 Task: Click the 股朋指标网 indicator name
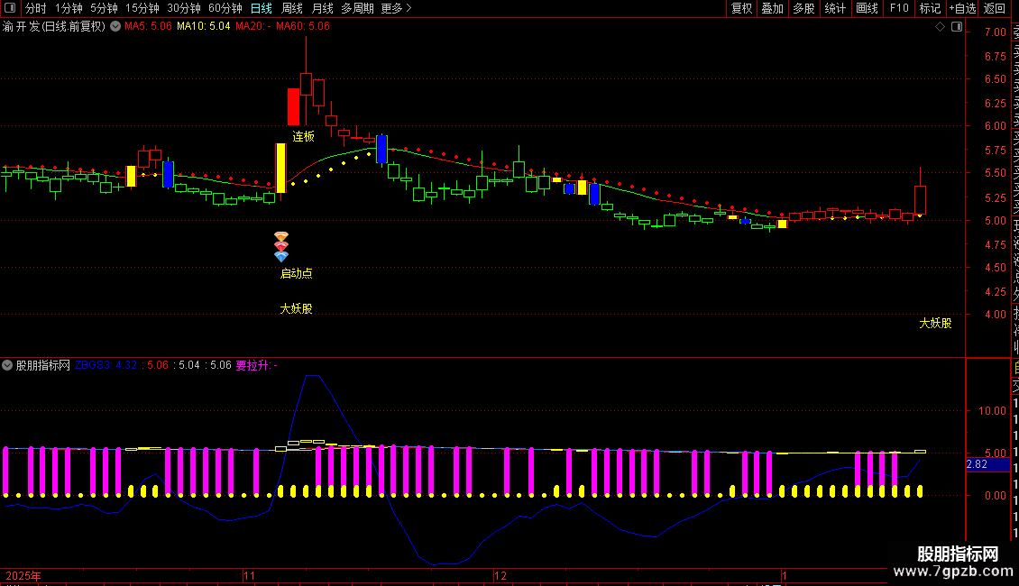[43, 365]
